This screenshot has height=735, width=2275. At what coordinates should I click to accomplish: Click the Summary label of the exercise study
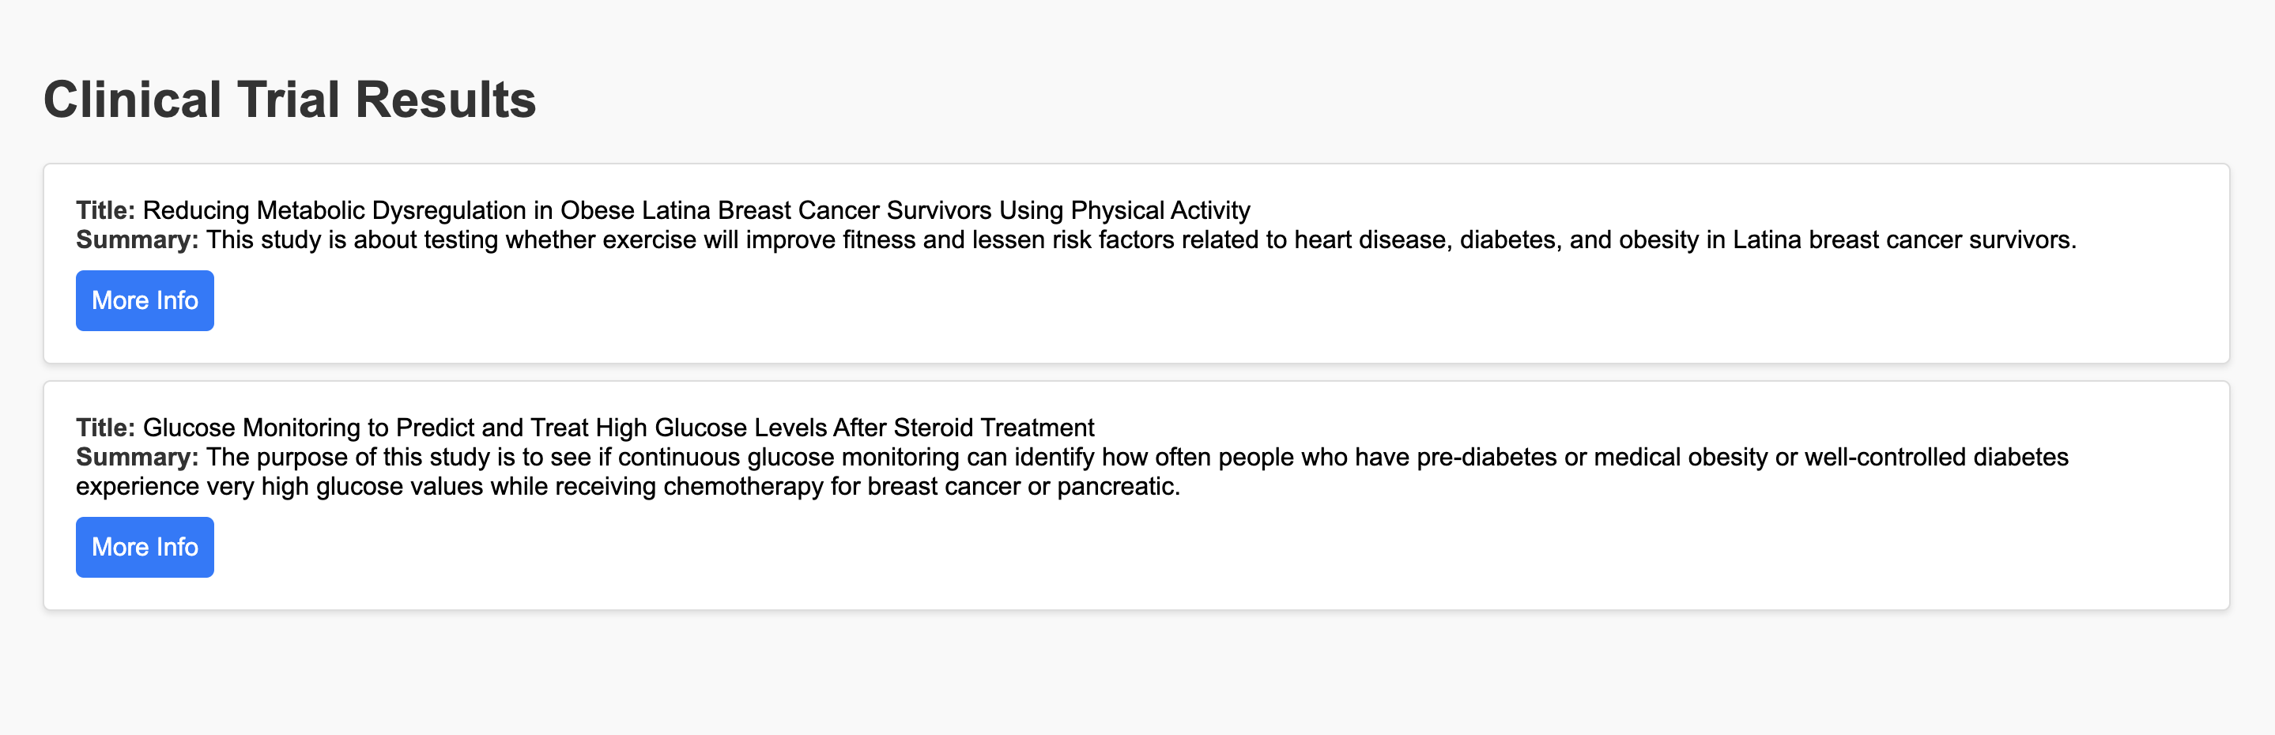[x=137, y=239]
